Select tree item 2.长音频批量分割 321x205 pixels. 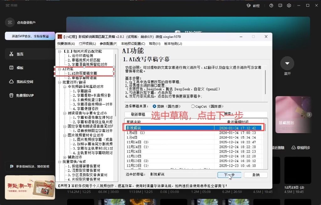pyautogui.click(x=87, y=100)
